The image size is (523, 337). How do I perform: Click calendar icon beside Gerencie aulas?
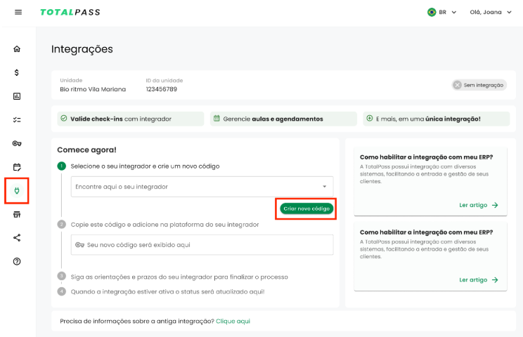[x=217, y=118]
